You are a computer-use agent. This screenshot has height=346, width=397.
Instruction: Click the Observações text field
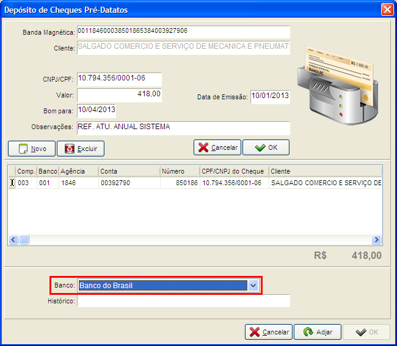coord(183,127)
